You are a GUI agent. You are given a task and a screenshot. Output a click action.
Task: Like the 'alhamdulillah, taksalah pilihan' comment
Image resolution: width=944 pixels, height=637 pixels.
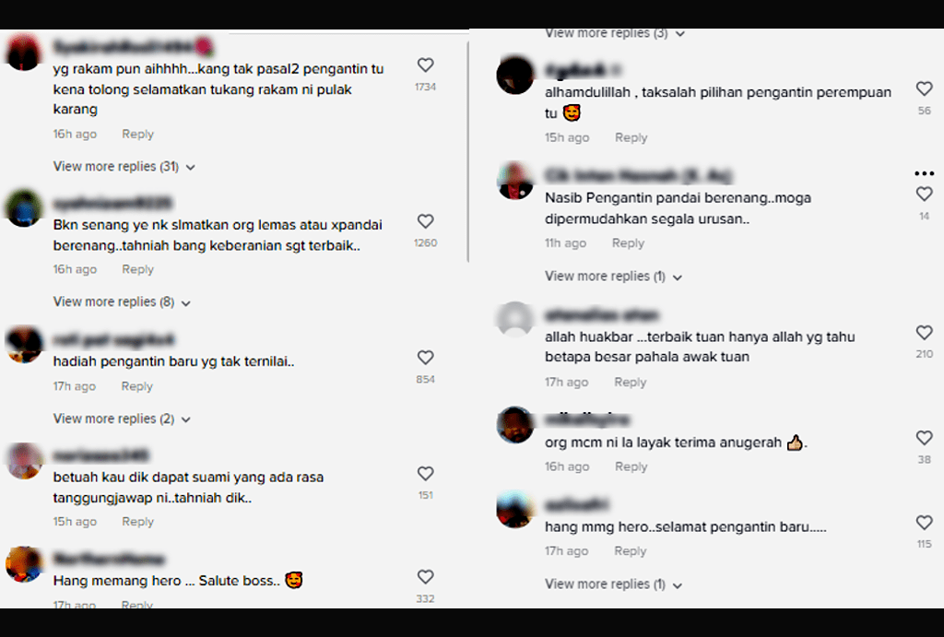point(924,89)
